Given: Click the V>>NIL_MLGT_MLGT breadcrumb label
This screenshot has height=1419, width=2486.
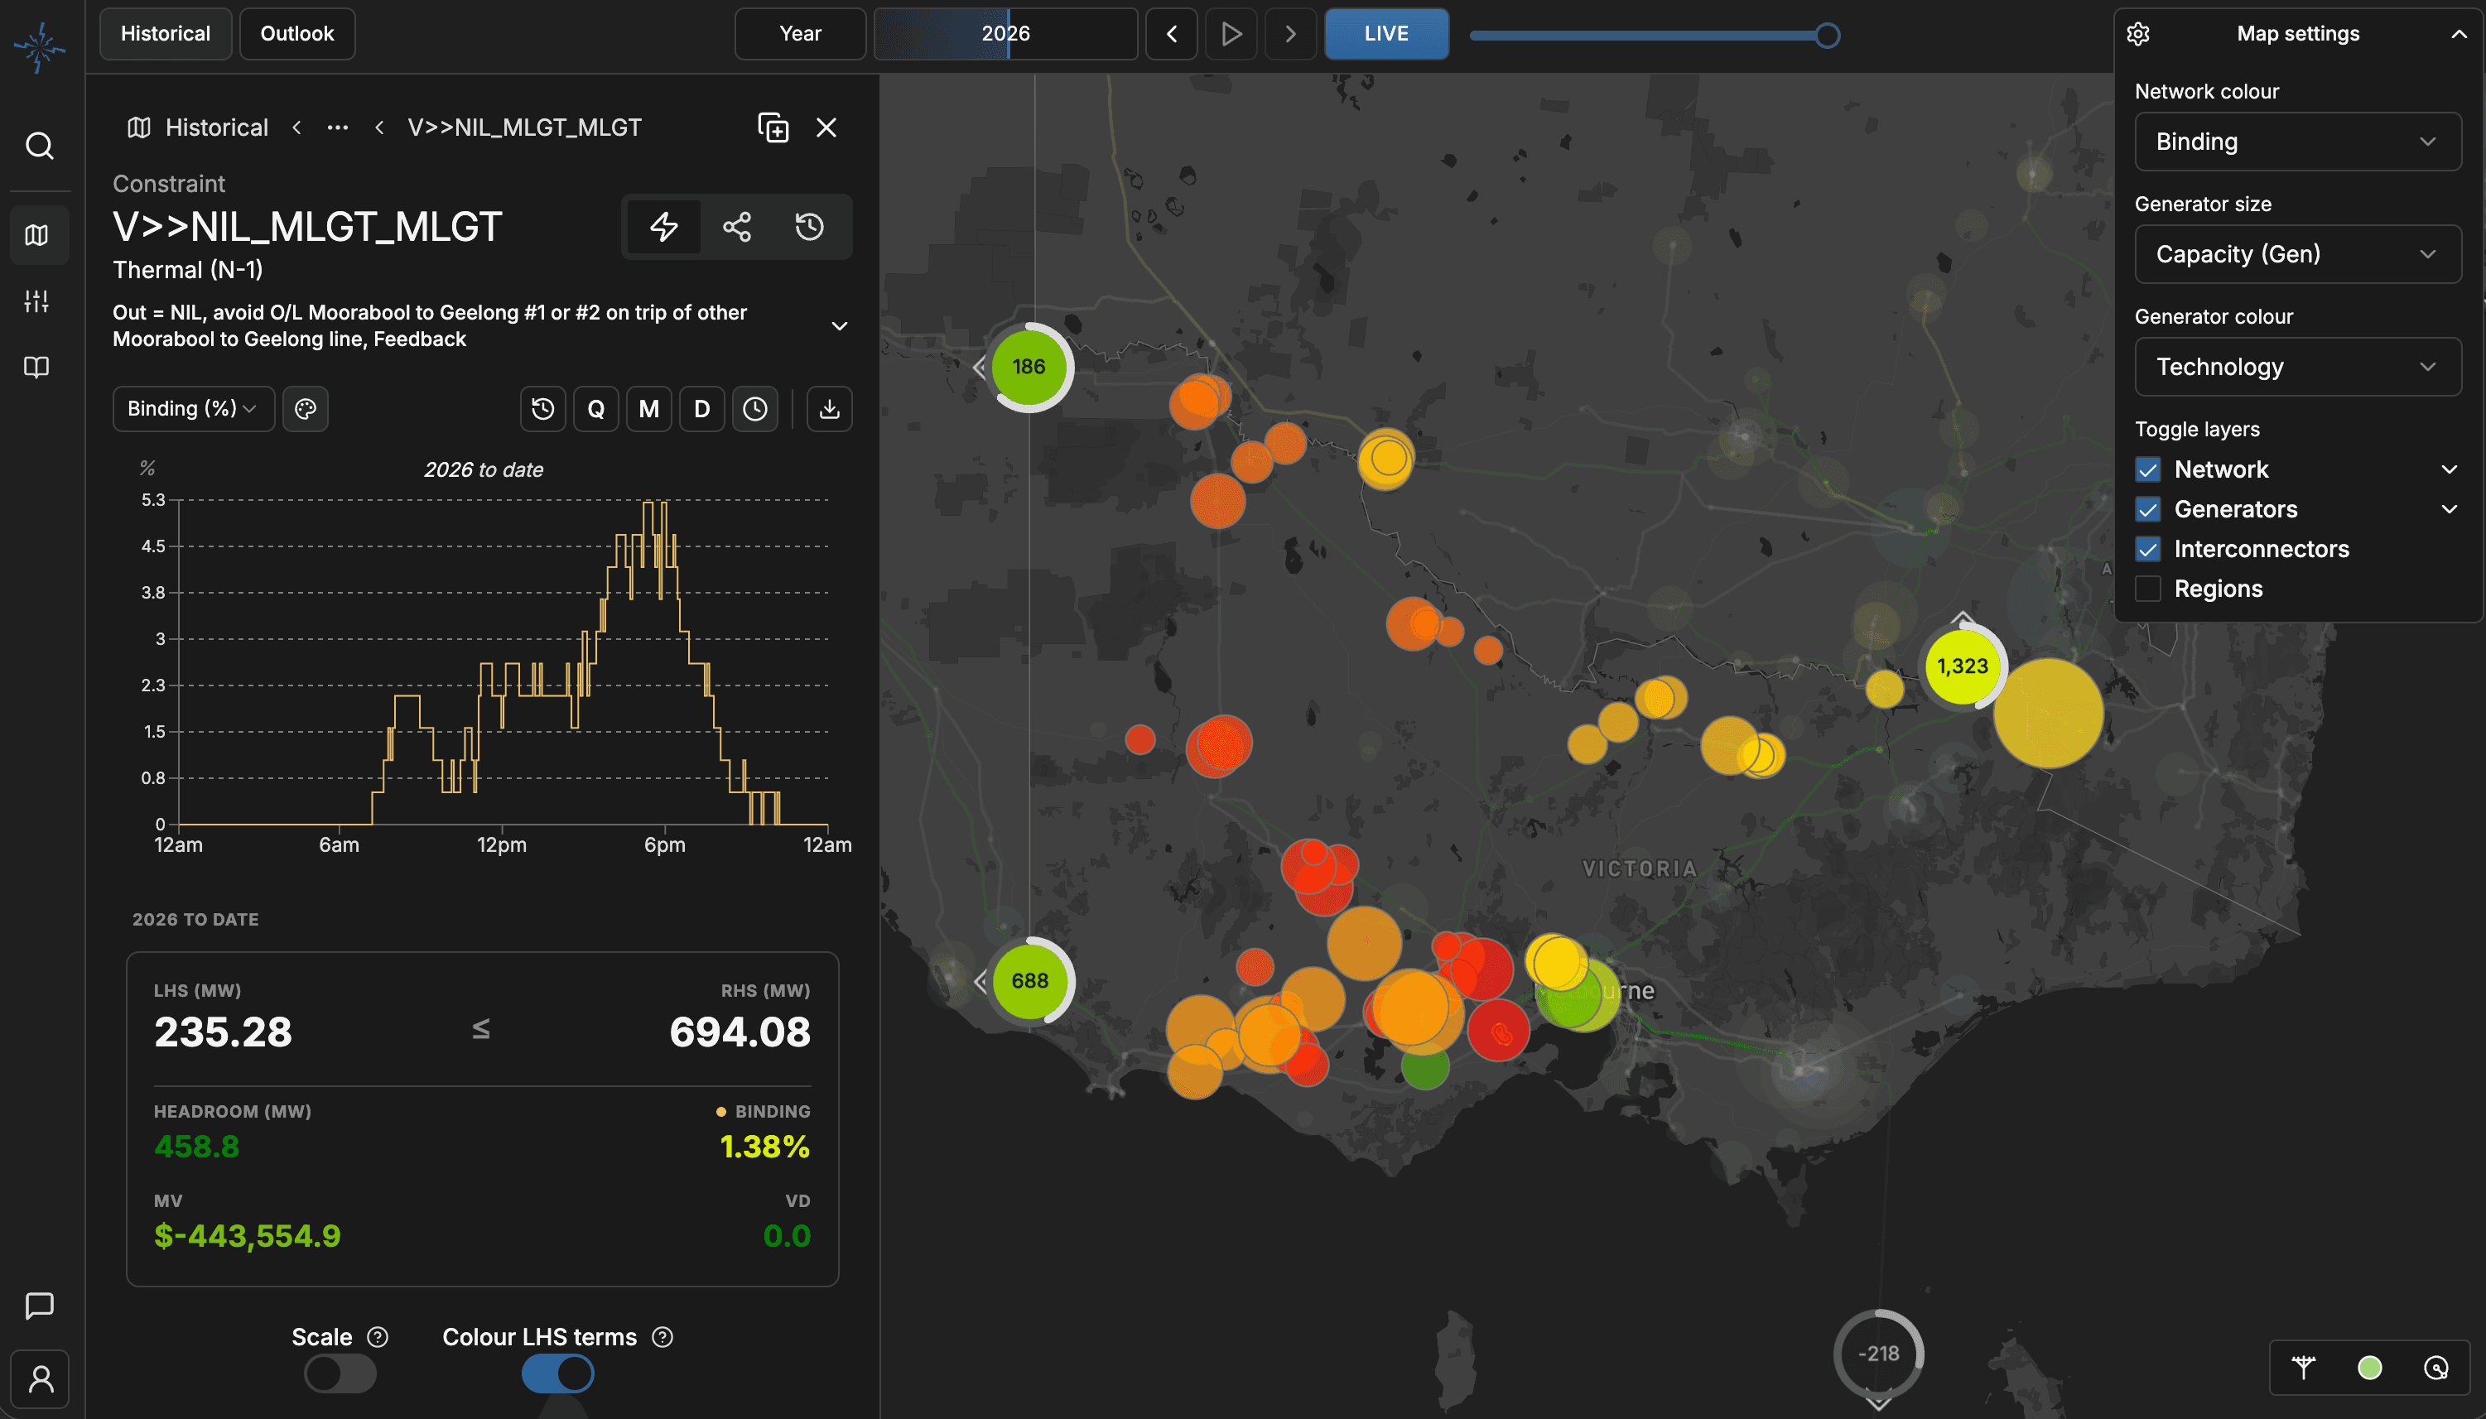Looking at the screenshot, I should 524,127.
